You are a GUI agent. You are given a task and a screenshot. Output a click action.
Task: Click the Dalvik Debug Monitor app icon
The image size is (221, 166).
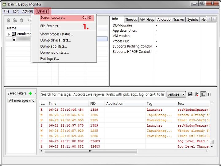[x=4, y=4]
